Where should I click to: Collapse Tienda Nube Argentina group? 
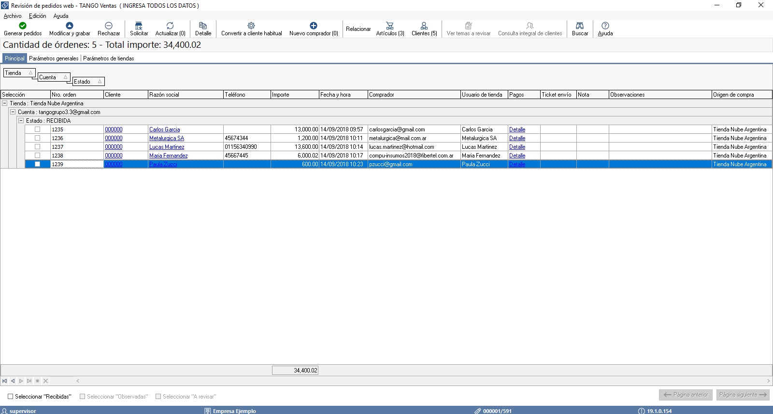5,103
